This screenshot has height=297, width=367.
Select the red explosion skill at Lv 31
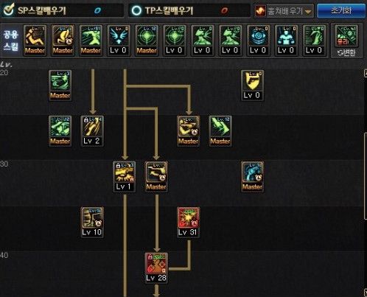click(x=188, y=223)
